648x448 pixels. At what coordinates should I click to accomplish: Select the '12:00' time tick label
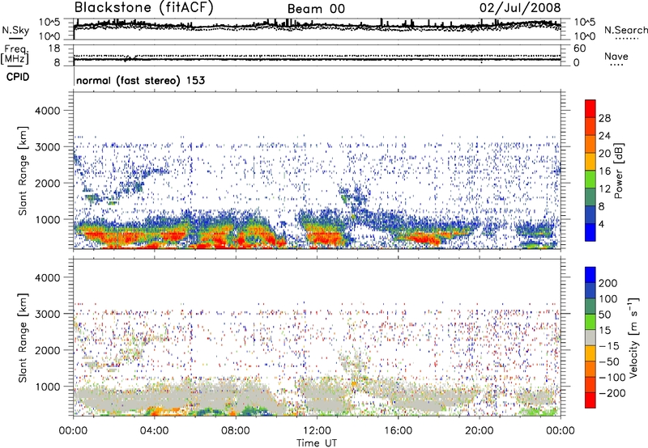tap(317, 431)
